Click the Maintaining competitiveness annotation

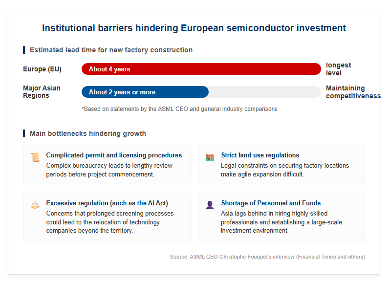coord(353,92)
